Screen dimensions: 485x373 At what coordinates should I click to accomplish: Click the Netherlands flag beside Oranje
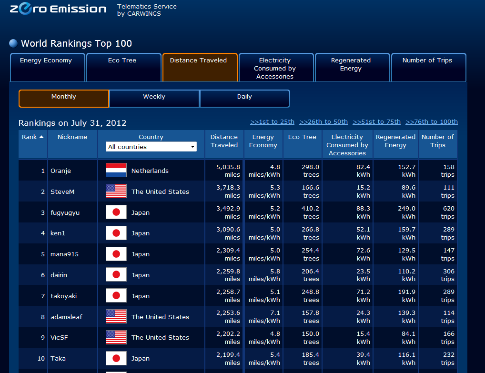coord(116,171)
